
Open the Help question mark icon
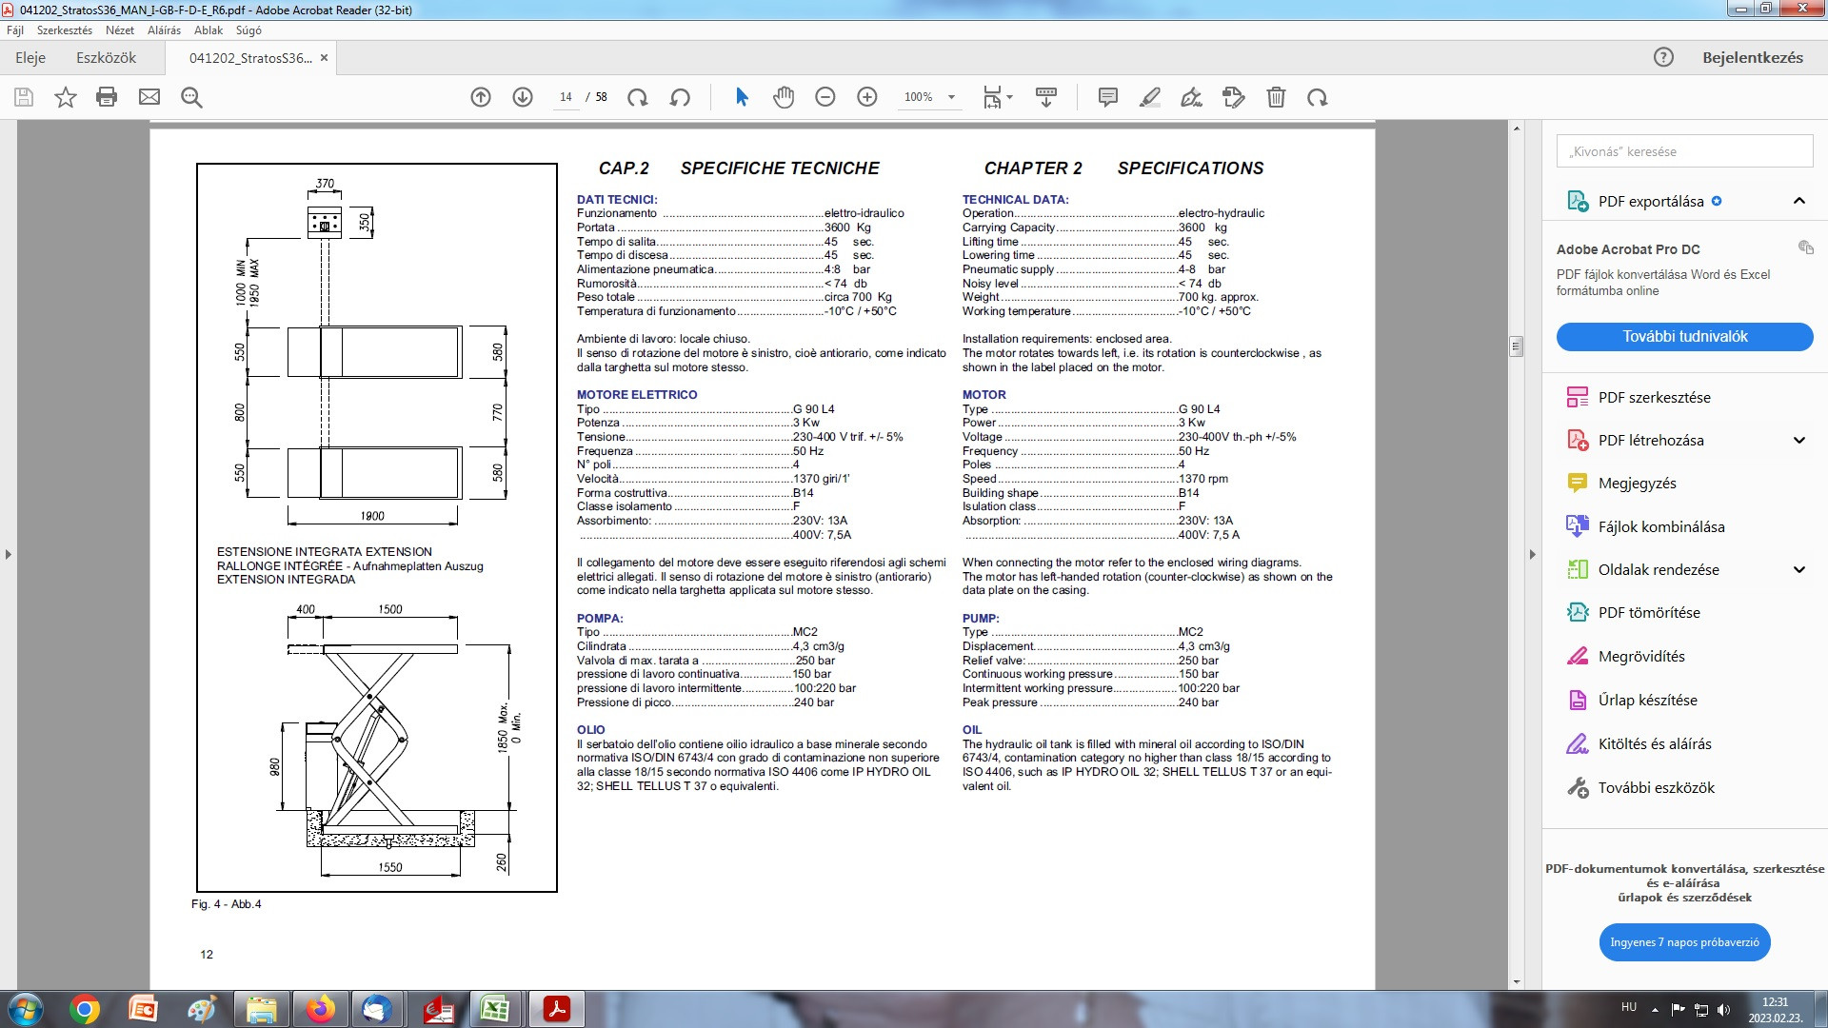click(1663, 57)
